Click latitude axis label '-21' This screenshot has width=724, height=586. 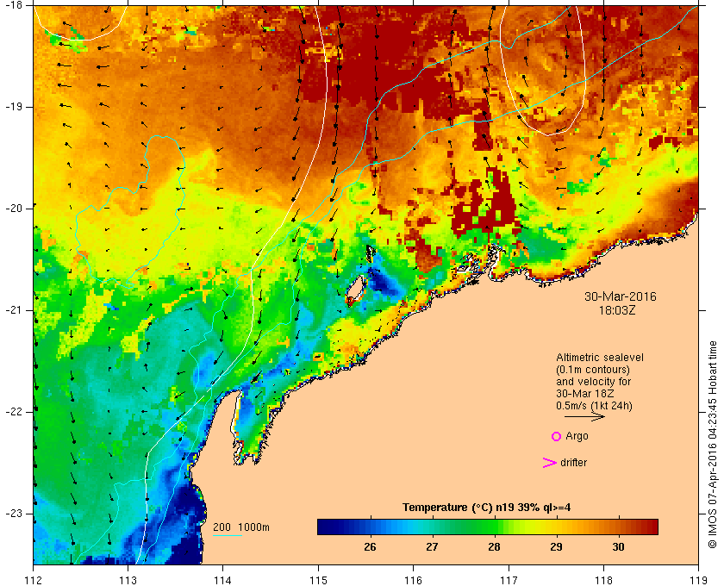13,310
